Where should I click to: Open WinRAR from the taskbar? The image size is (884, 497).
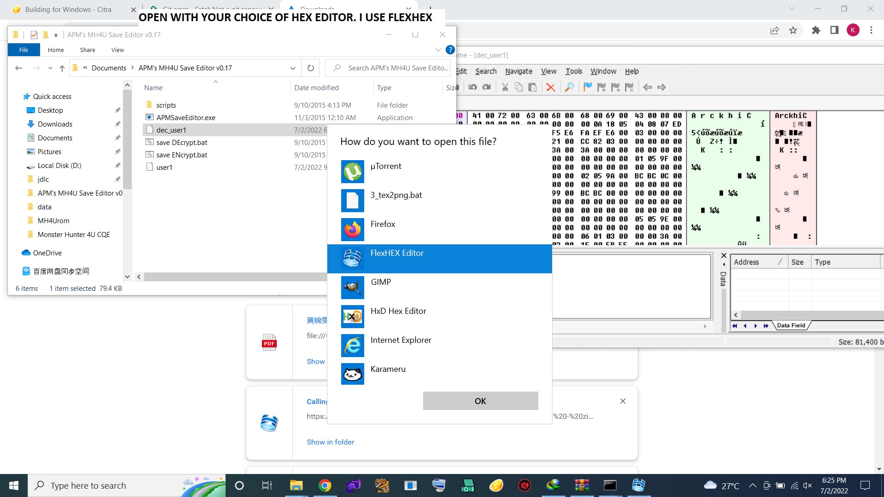[x=582, y=485]
